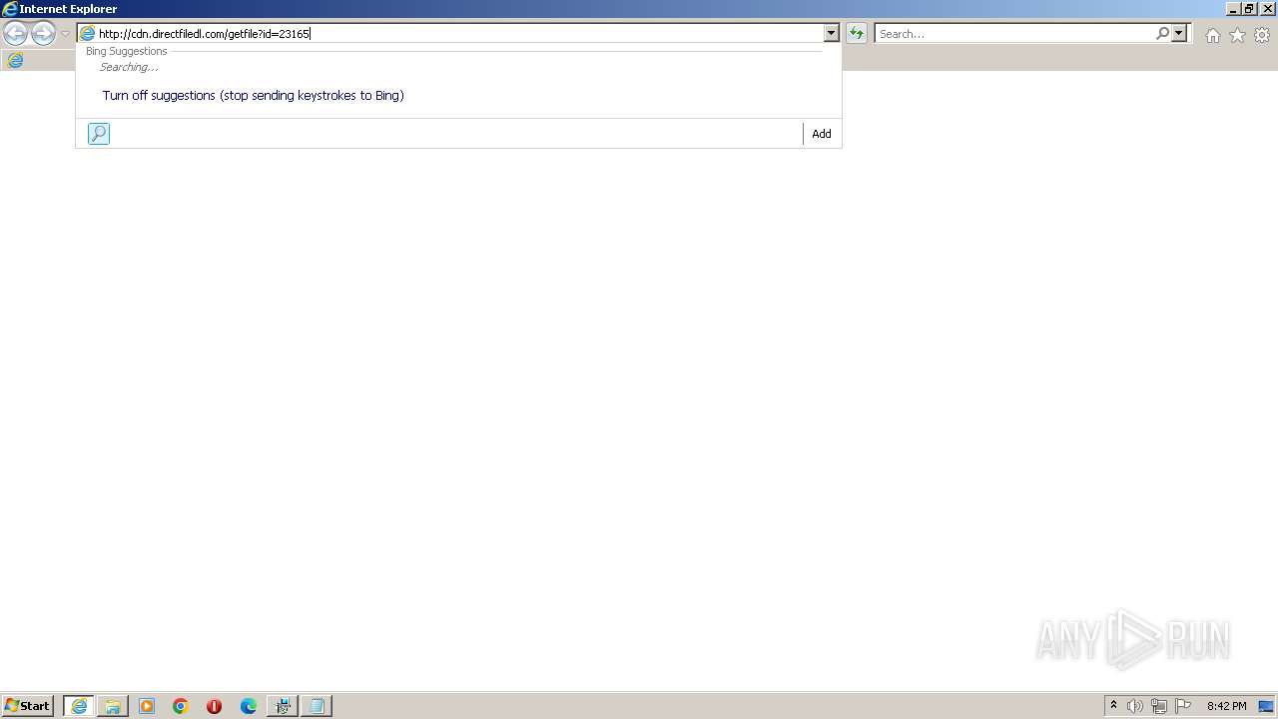This screenshot has width=1278, height=719.
Task: Click the Forward navigation arrow
Action: click(x=43, y=34)
